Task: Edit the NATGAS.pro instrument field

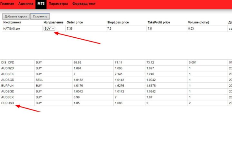Action: [23, 29]
